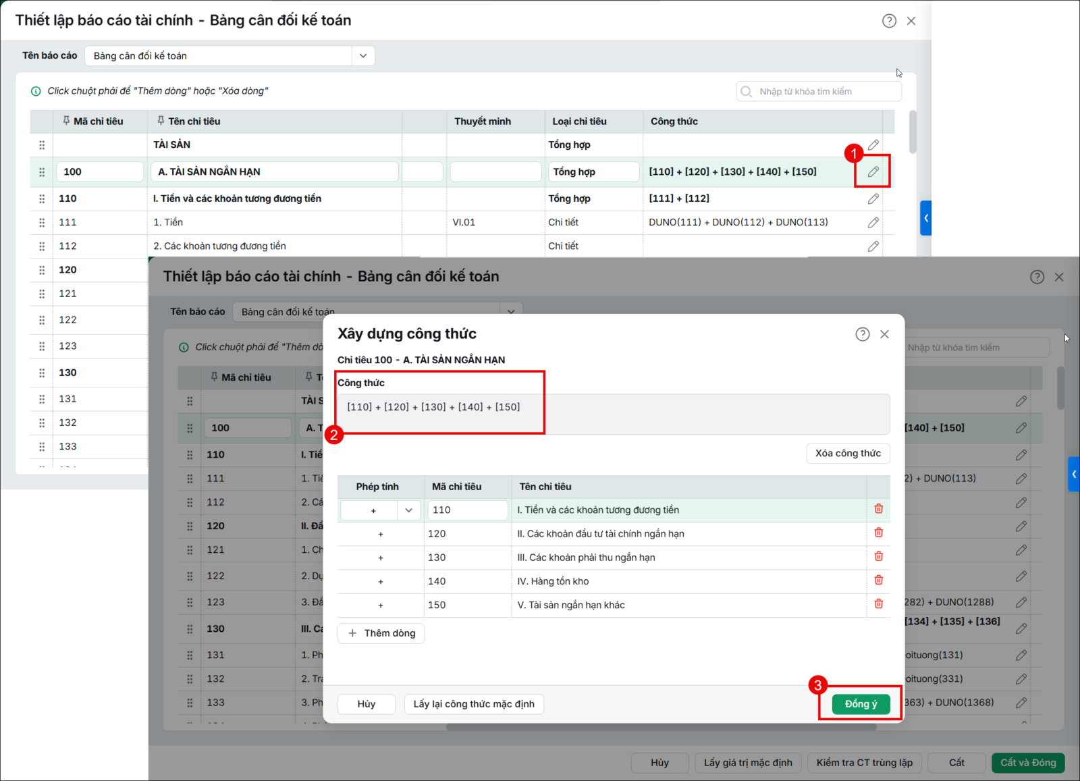Click Đồng ý to confirm formula
This screenshot has width=1080, height=781.
[x=861, y=704]
